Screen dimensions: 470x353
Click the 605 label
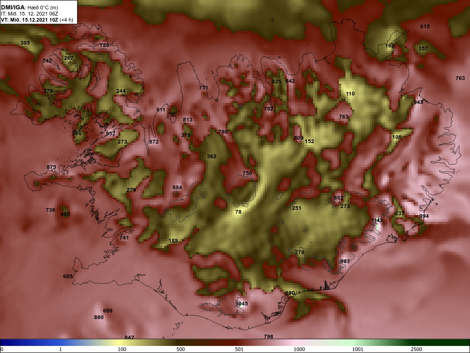68,276
